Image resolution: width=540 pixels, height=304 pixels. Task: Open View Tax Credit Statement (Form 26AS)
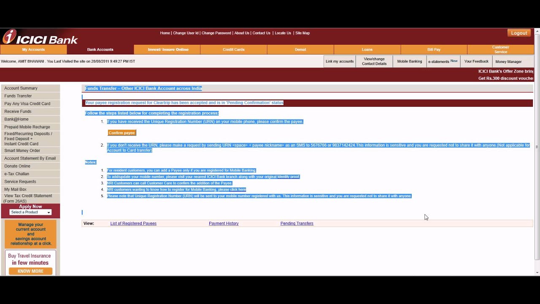click(x=30, y=198)
